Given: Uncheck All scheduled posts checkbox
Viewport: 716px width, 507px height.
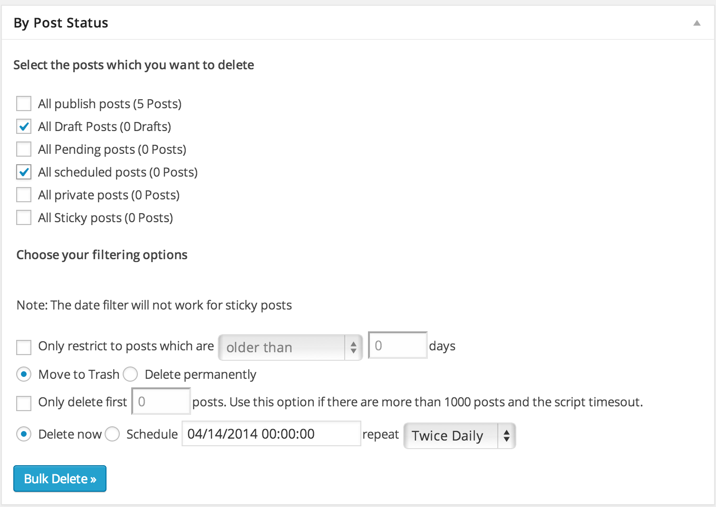Looking at the screenshot, I should coord(24,172).
